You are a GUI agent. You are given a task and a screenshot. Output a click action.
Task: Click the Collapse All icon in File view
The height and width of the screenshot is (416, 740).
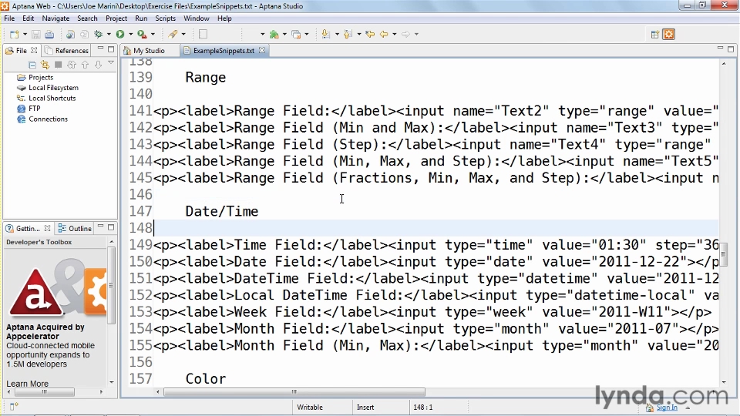pos(32,65)
